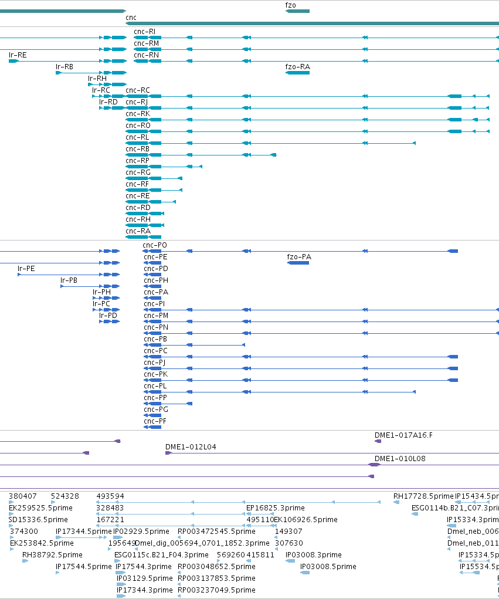Click the DME1-017A16.F feature label
This screenshot has height=599, width=499.
pyautogui.click(x=403, y=435)
